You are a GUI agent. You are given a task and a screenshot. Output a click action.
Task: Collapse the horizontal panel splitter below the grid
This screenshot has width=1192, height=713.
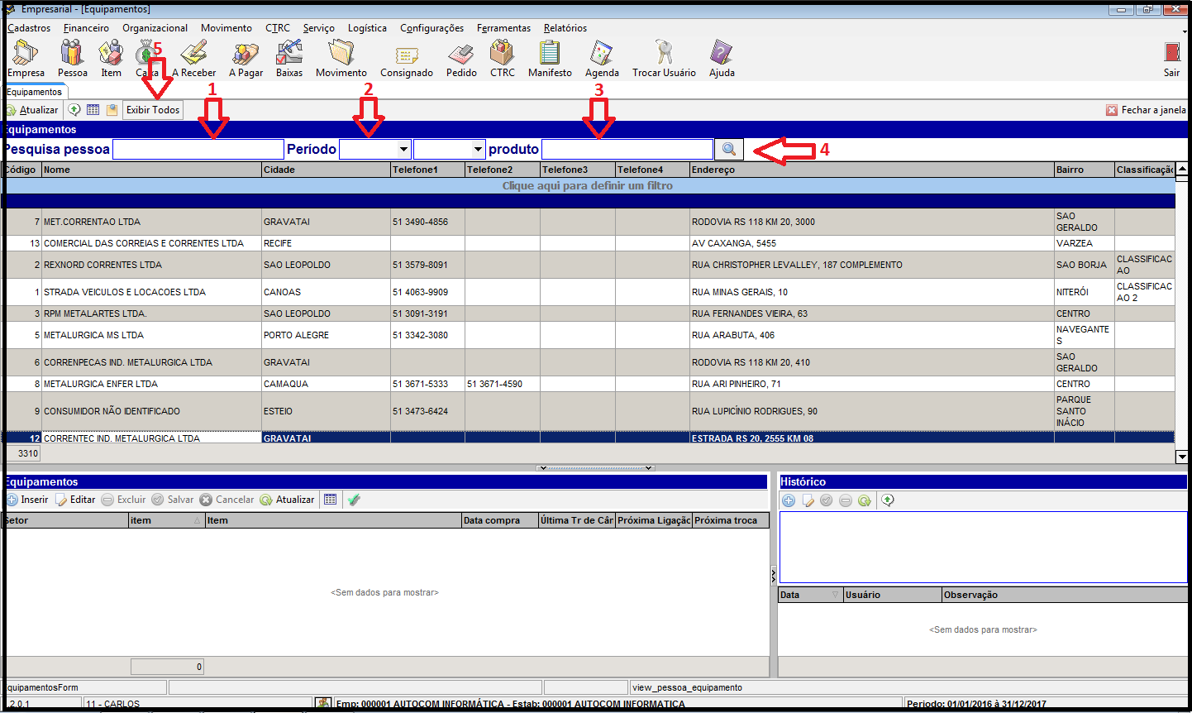coord(595,468)
